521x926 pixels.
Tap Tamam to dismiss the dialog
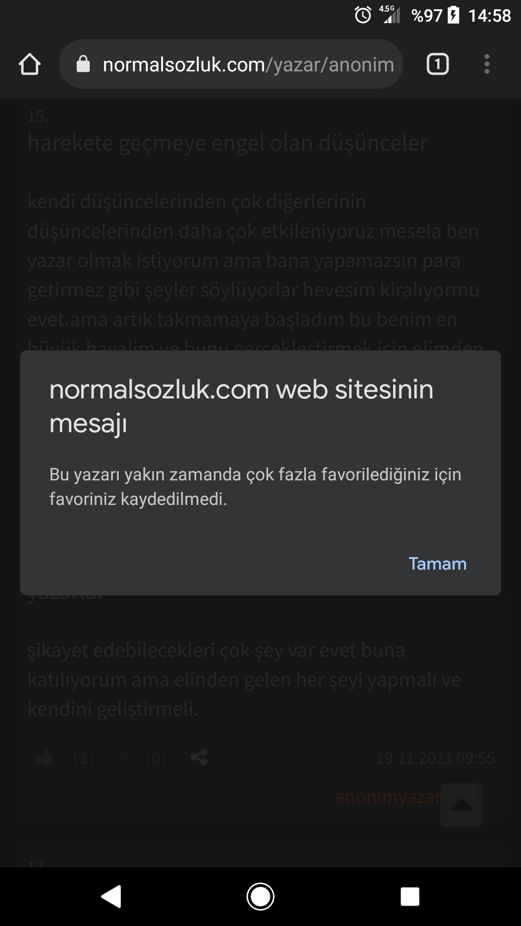[x=438, y=563]
